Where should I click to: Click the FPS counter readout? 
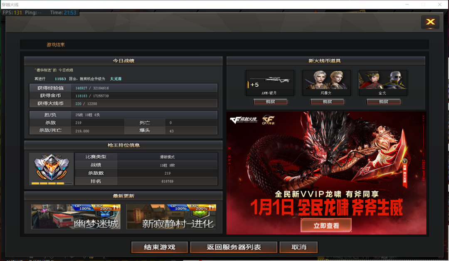pos(12,12)
